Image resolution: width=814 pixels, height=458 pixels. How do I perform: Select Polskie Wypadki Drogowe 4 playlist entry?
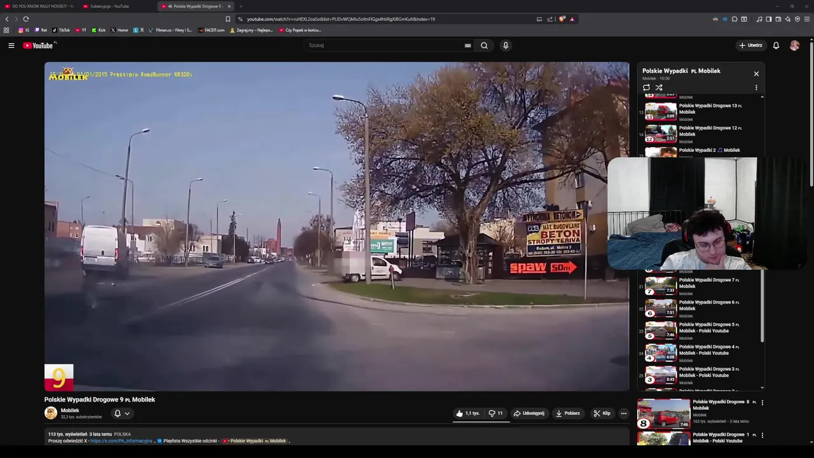point(700,352)
